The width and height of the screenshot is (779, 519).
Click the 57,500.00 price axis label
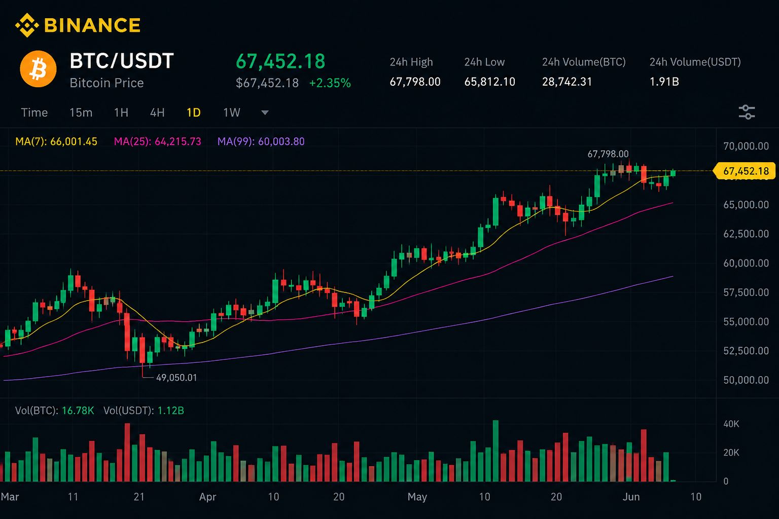tap(746, 292)
